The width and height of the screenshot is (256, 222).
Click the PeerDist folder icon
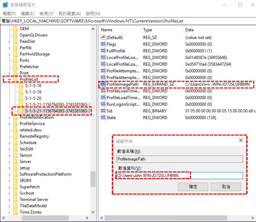pos(15,41)
